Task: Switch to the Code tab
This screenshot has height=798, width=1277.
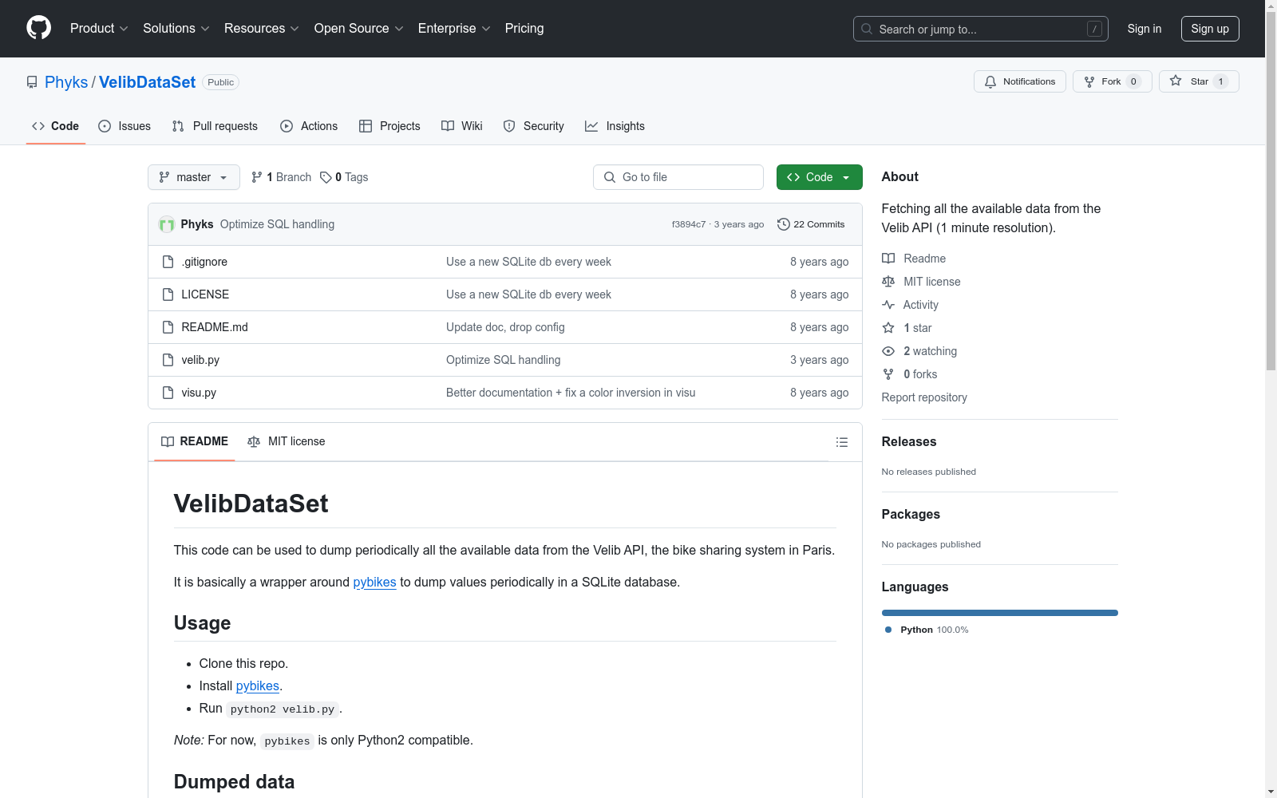Action: 56,126
